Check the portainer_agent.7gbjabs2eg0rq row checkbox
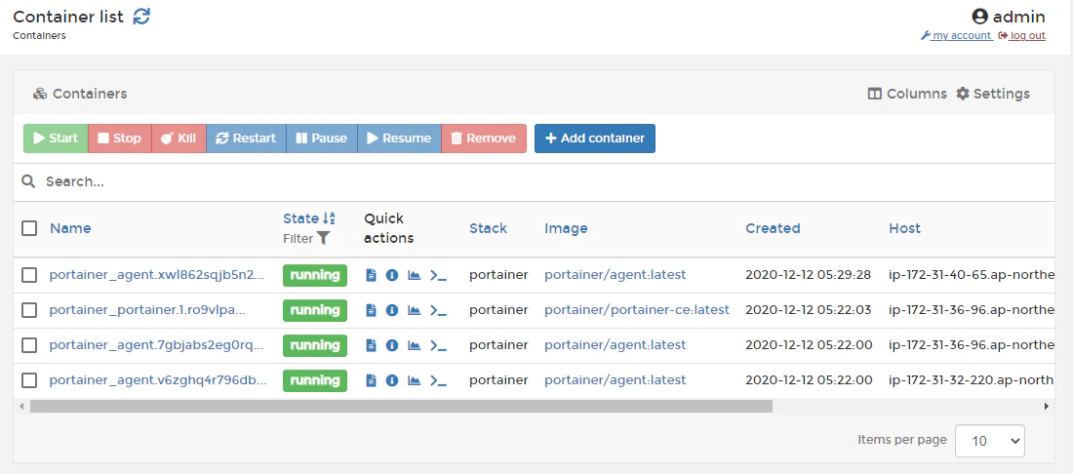This screenshot has height=474, width=1073. click(x=29, y=344)
